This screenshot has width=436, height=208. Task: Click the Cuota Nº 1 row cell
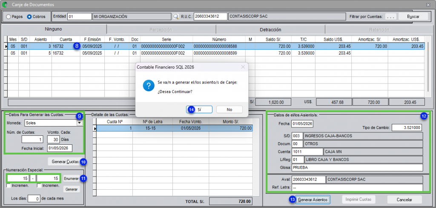(115, 128)
